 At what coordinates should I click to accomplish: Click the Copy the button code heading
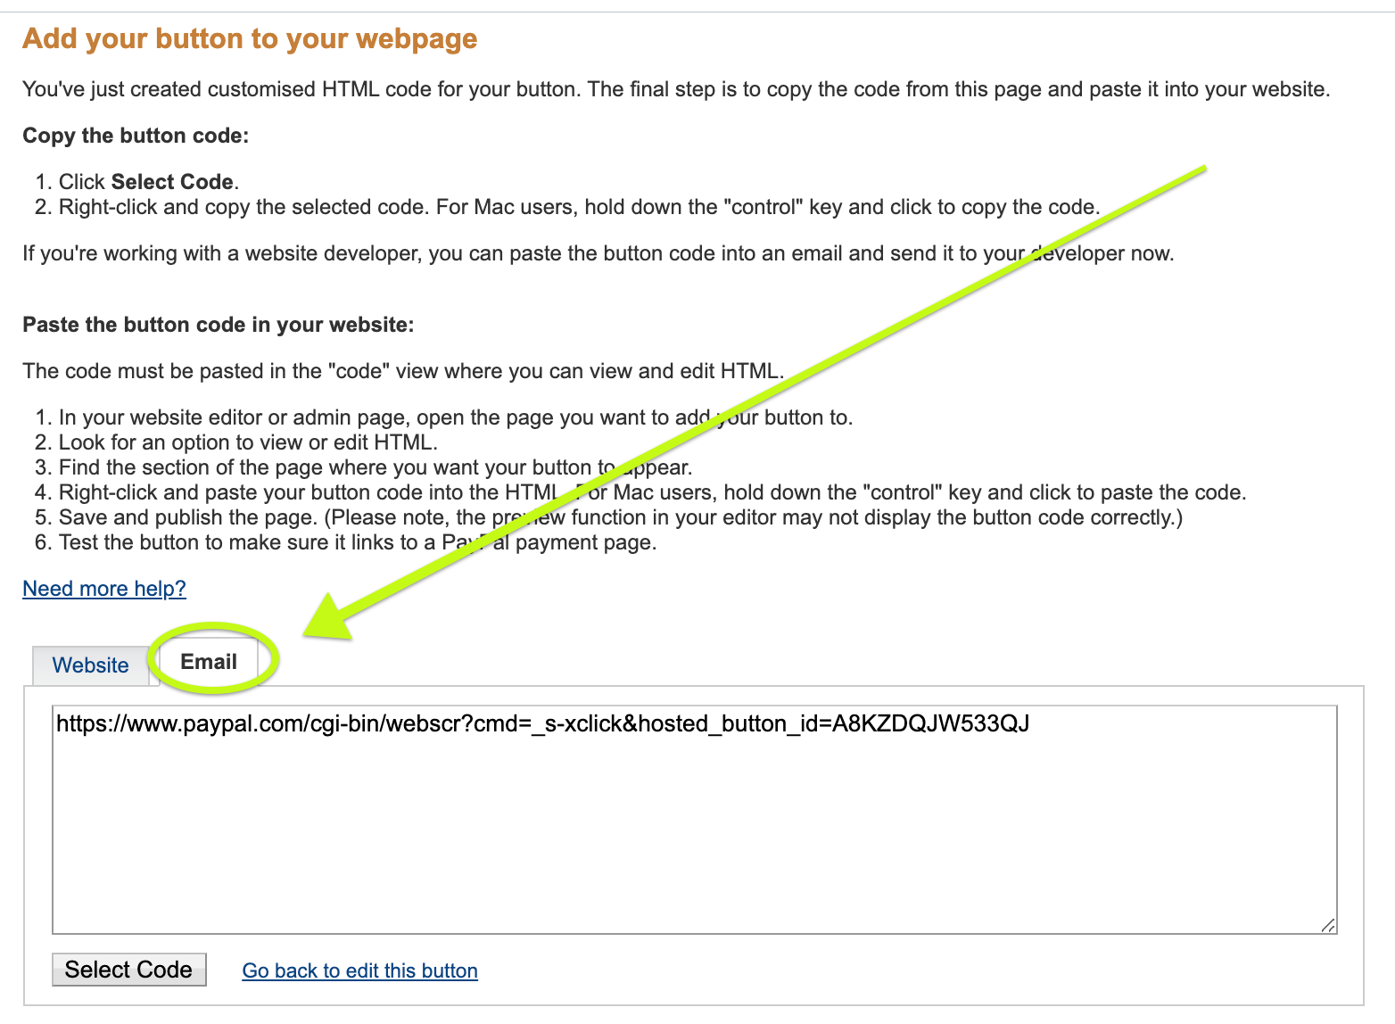tap(136, 136)
